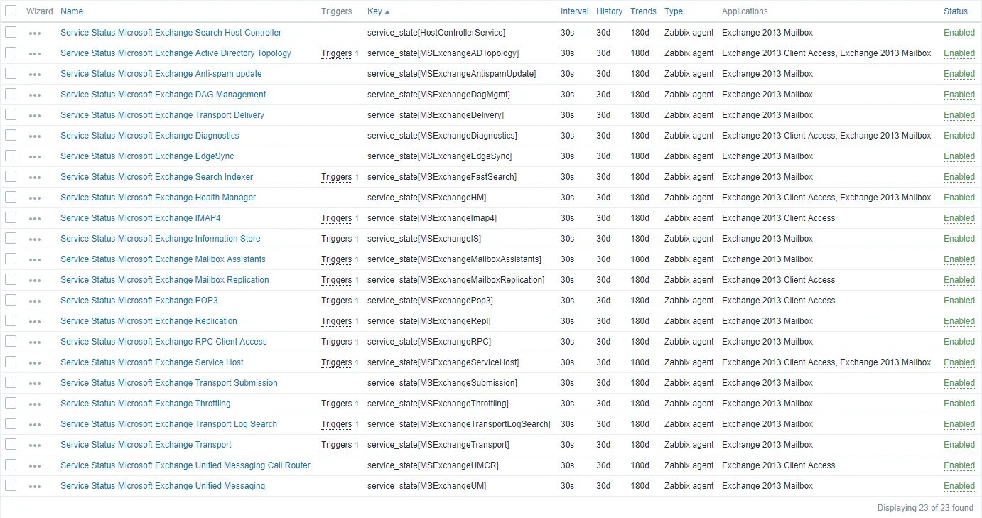Viewport: 982px width, 518px height.
Task: Open wizard dots for Search Indexer item
Action: coord(35,178)
